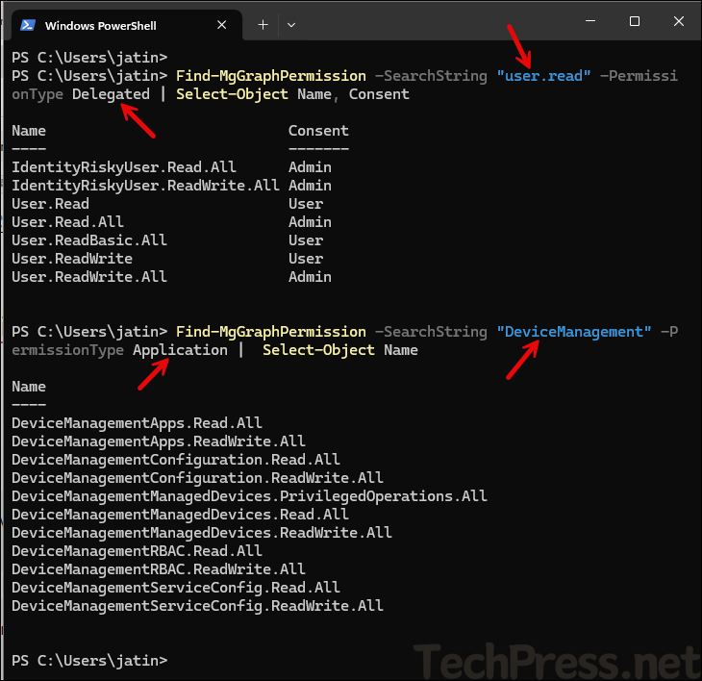This screenshot has height=681, width=702.
Task: Click the DeviceManagementManagedDevices.PrivilegedOperations.All entry
Action: tap(249, 496)
